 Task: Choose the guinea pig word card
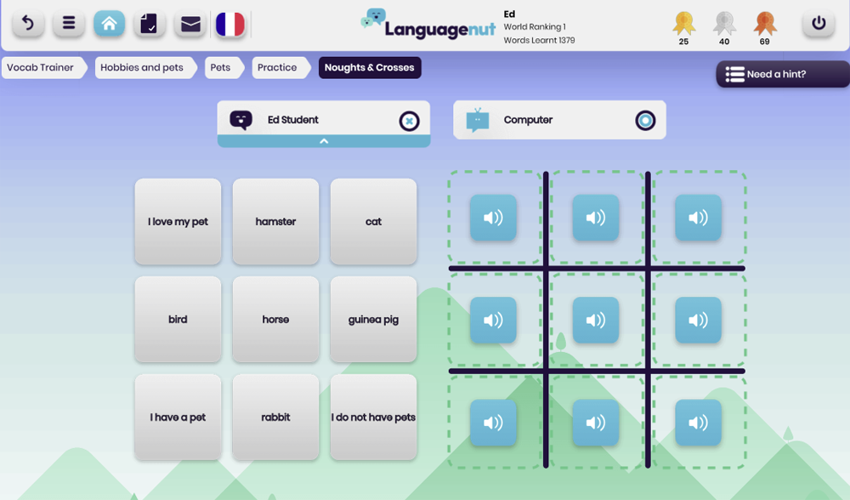373,320
